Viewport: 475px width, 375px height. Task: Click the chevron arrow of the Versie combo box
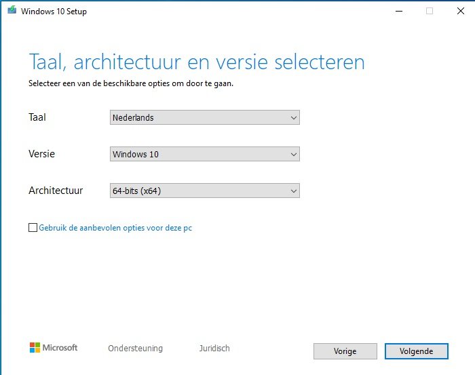(294, 155)
